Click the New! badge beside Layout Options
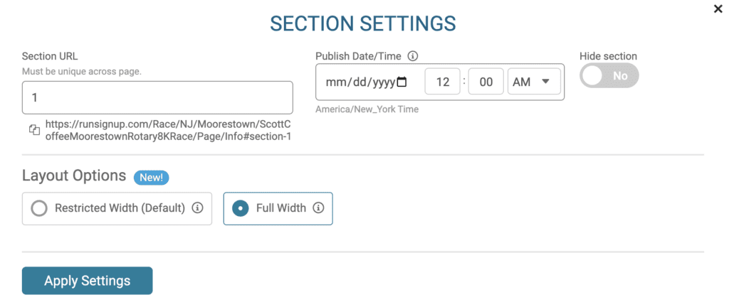The width and height of the screenshot is (729, 302). click(x=151, y=178)
